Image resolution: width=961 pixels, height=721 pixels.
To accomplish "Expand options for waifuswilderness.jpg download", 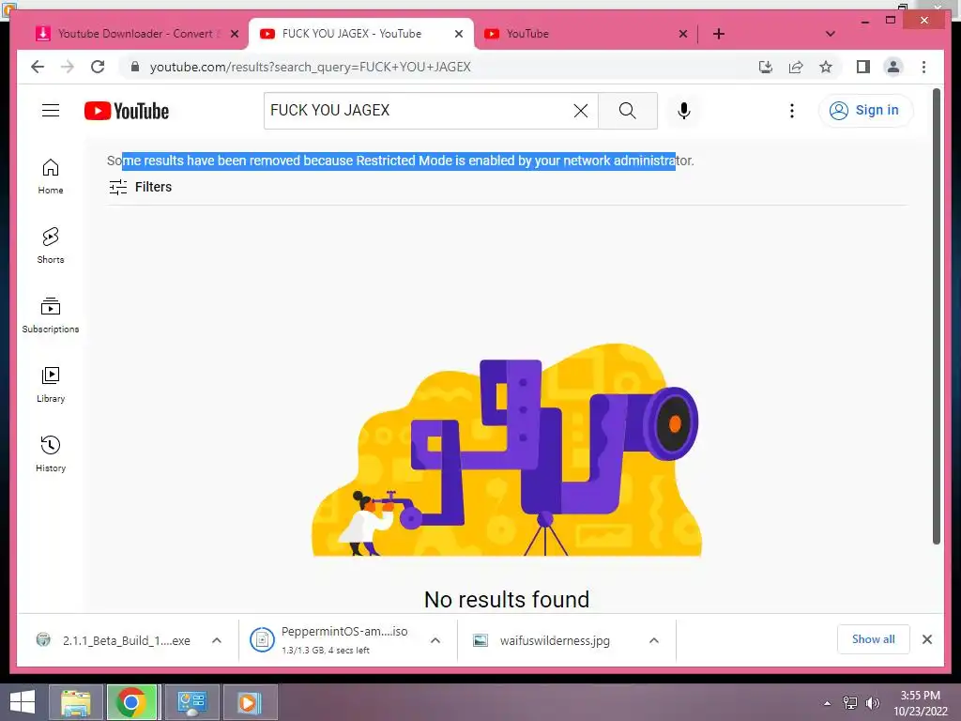I will 654,640.
